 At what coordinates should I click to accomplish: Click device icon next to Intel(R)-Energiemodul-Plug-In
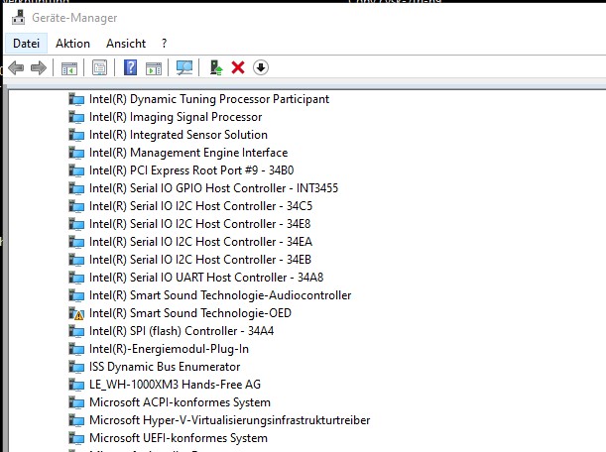76,349
